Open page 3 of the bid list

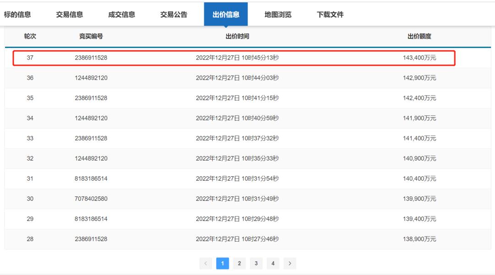(255, 263)
